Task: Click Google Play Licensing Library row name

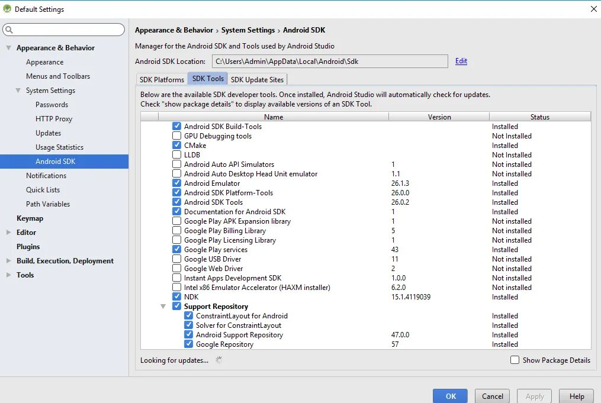Action: [230, 240]
